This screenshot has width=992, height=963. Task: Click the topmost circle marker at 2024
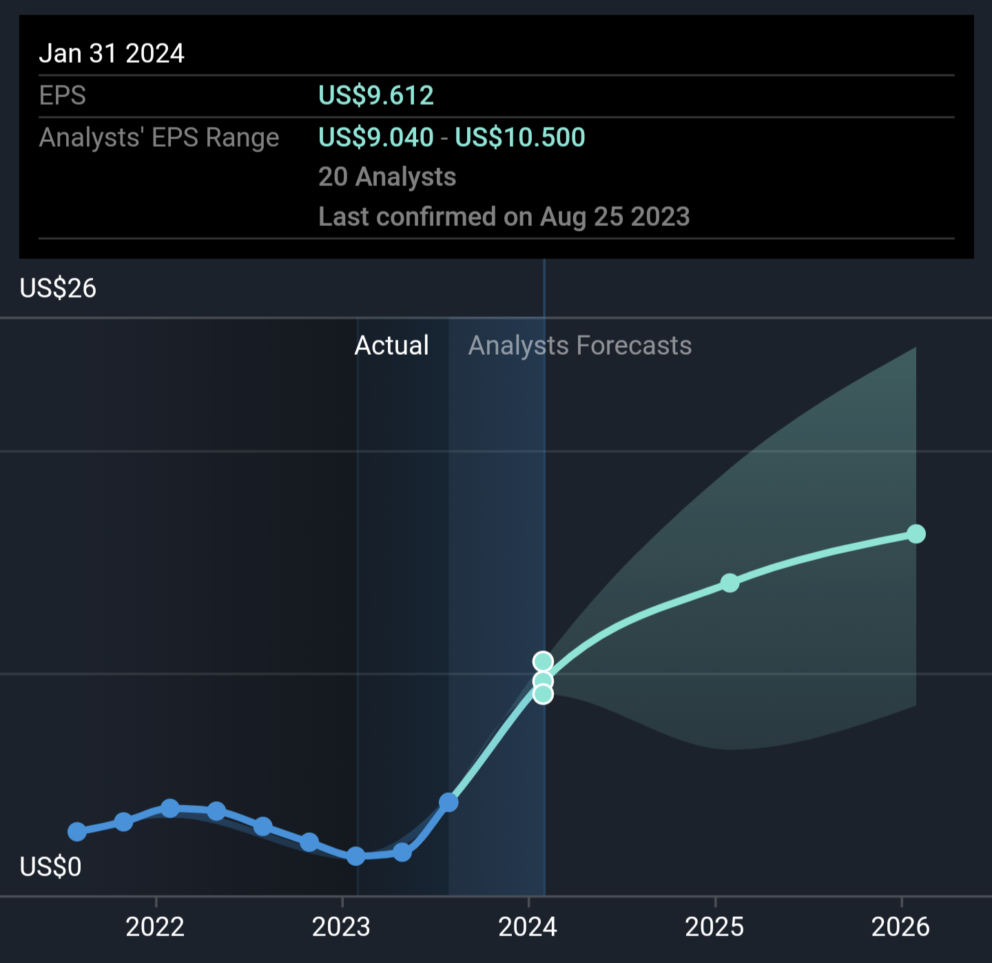point(543,662)
